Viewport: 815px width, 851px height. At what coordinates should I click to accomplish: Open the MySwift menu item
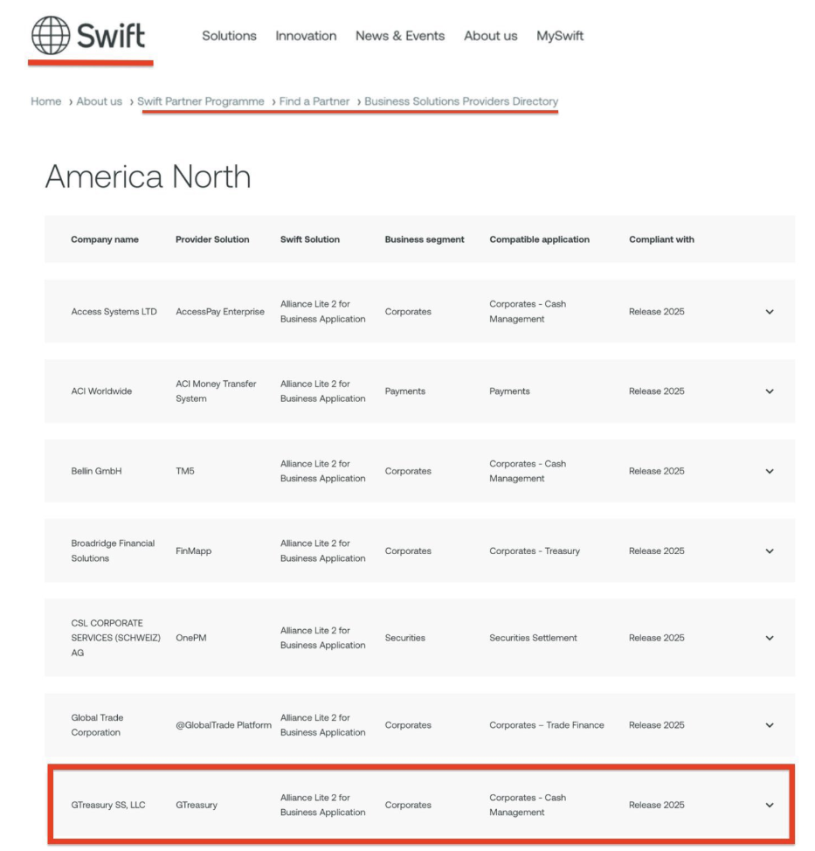click(560, 36)
